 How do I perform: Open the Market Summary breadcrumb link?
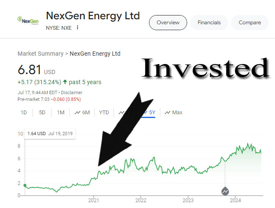40,54
